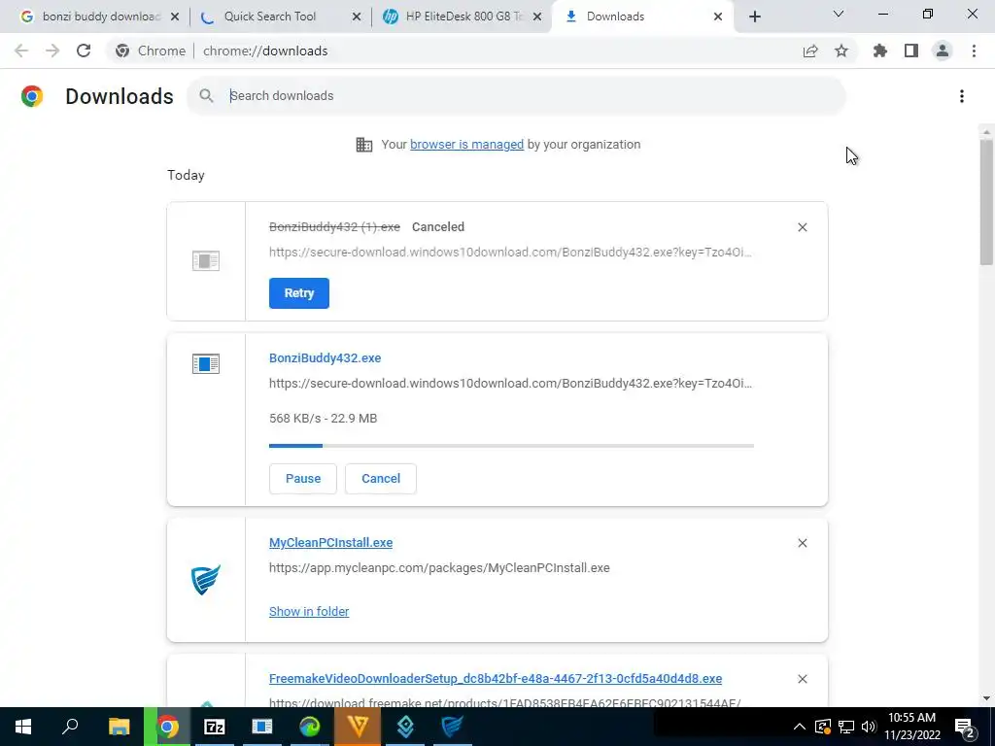Bookmark this tab with the star icon
This screenshot has height=746, width=995.
(x=841, y=51)
